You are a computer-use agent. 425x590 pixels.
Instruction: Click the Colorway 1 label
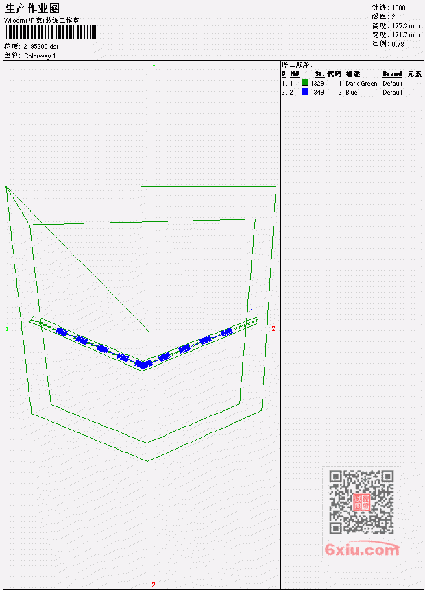pyautogui.click(x=40, y=56)
